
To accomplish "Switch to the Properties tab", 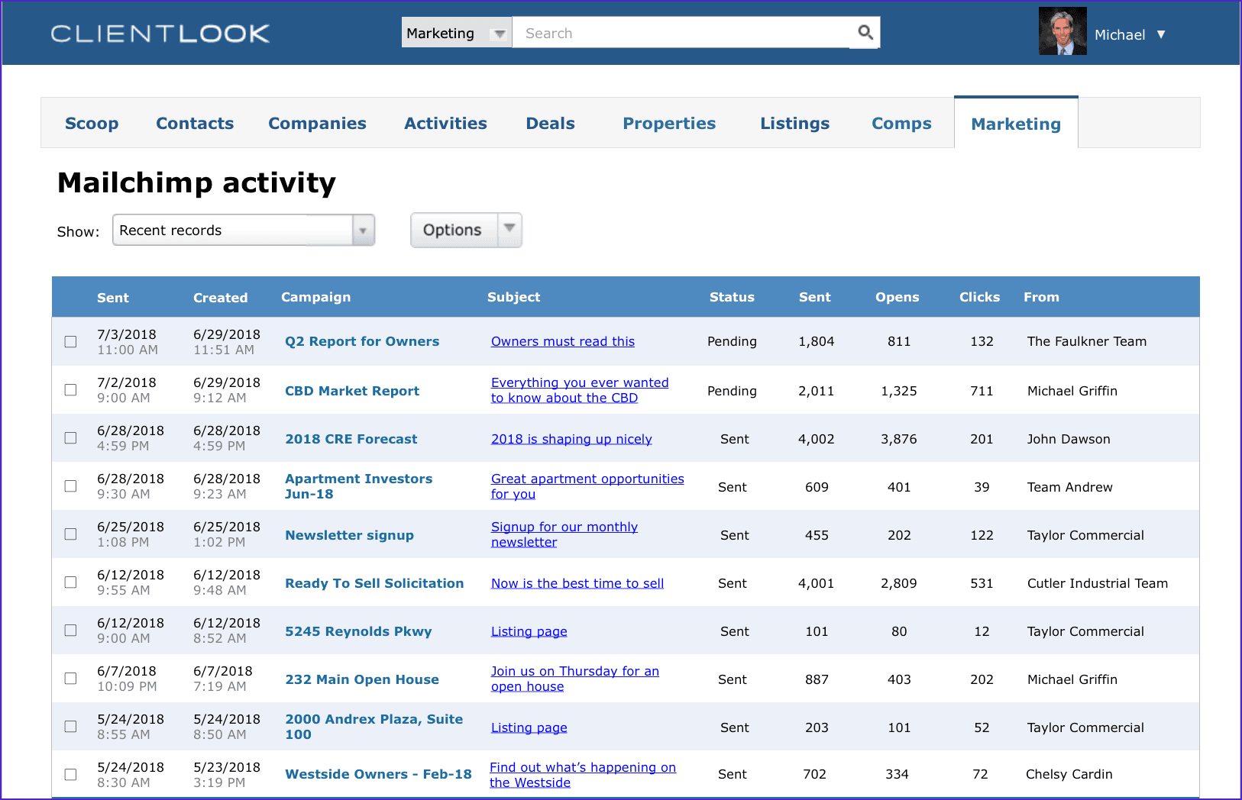I will pyautogui.click(x=669, y=124).
